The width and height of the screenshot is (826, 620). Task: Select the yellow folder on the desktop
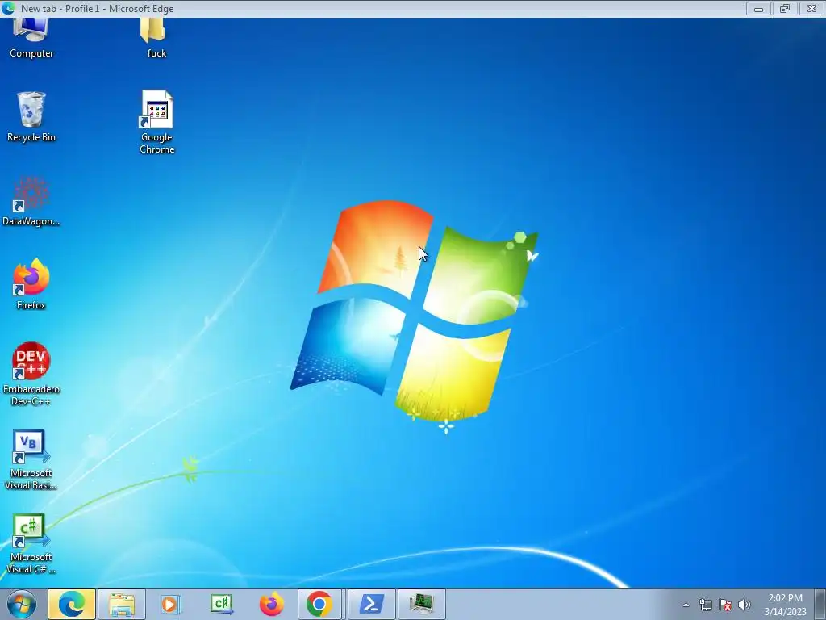coord(156,38)
